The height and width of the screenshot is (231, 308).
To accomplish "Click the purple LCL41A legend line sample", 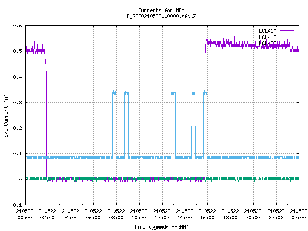I will (286, 31).
